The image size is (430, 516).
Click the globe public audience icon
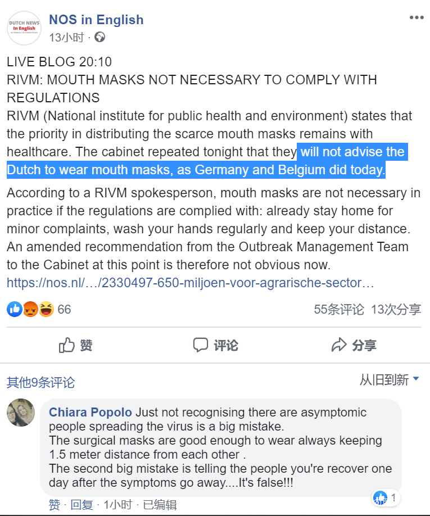click(99, 37)
